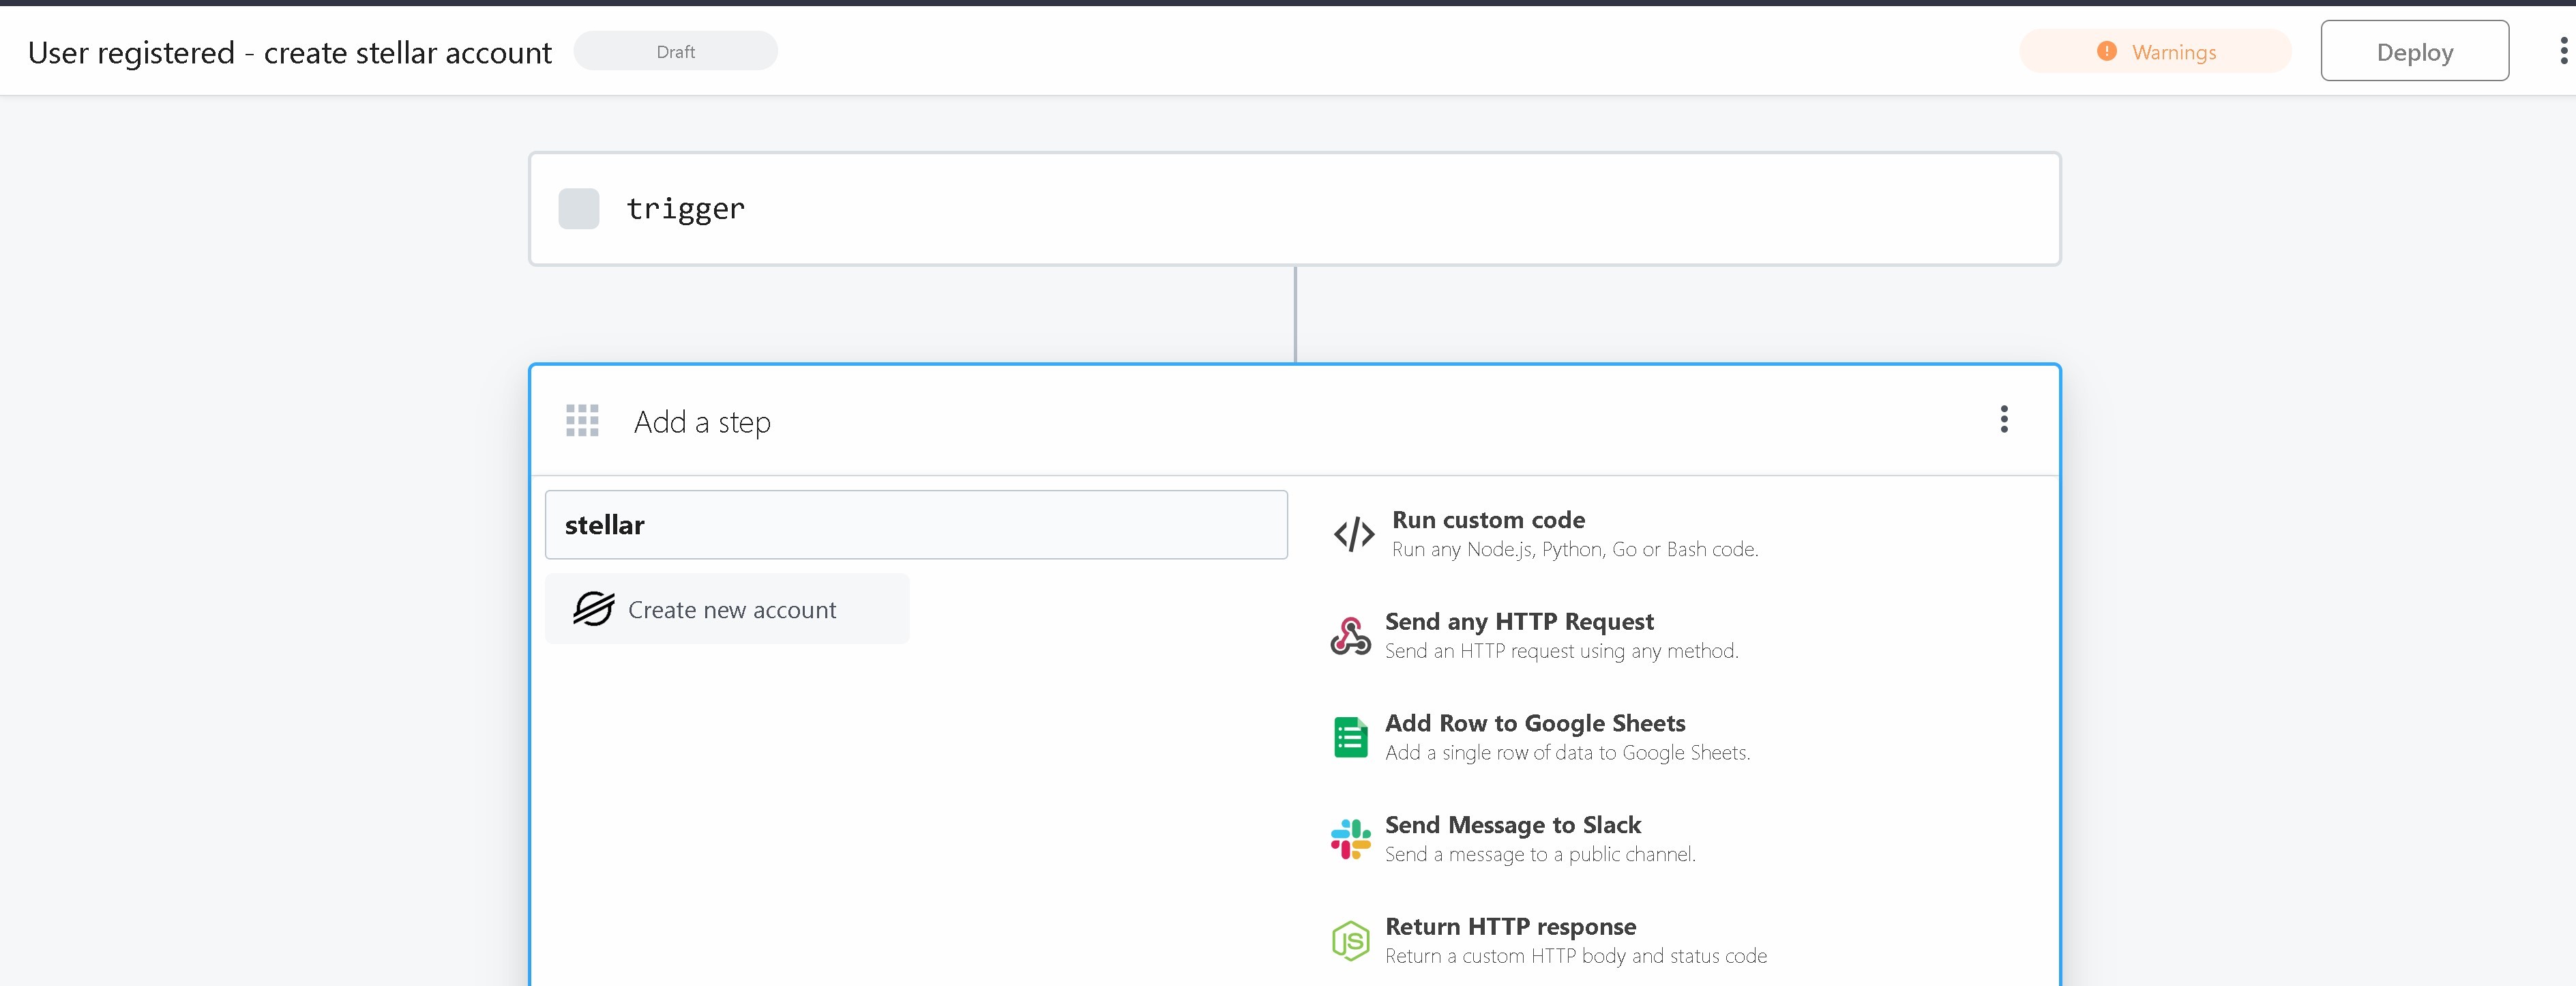This screenshot has height=986, width=2576.
Task: Click the HTTP Request webhook icon
Action: pyautogui.click(x=1350, y=636)
